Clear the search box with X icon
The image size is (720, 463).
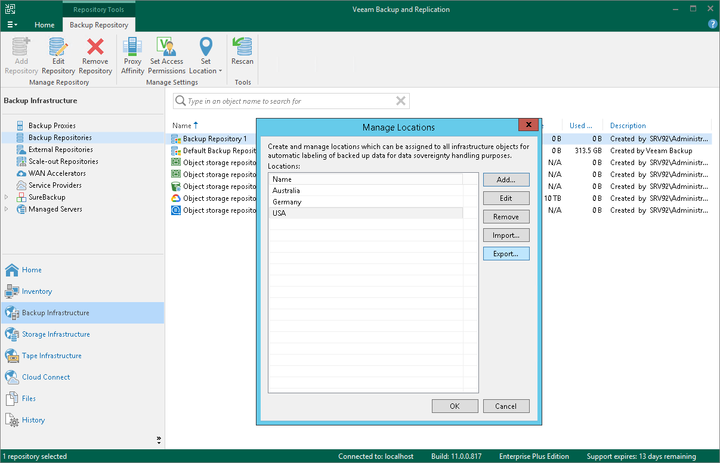[x=401, y=101]
